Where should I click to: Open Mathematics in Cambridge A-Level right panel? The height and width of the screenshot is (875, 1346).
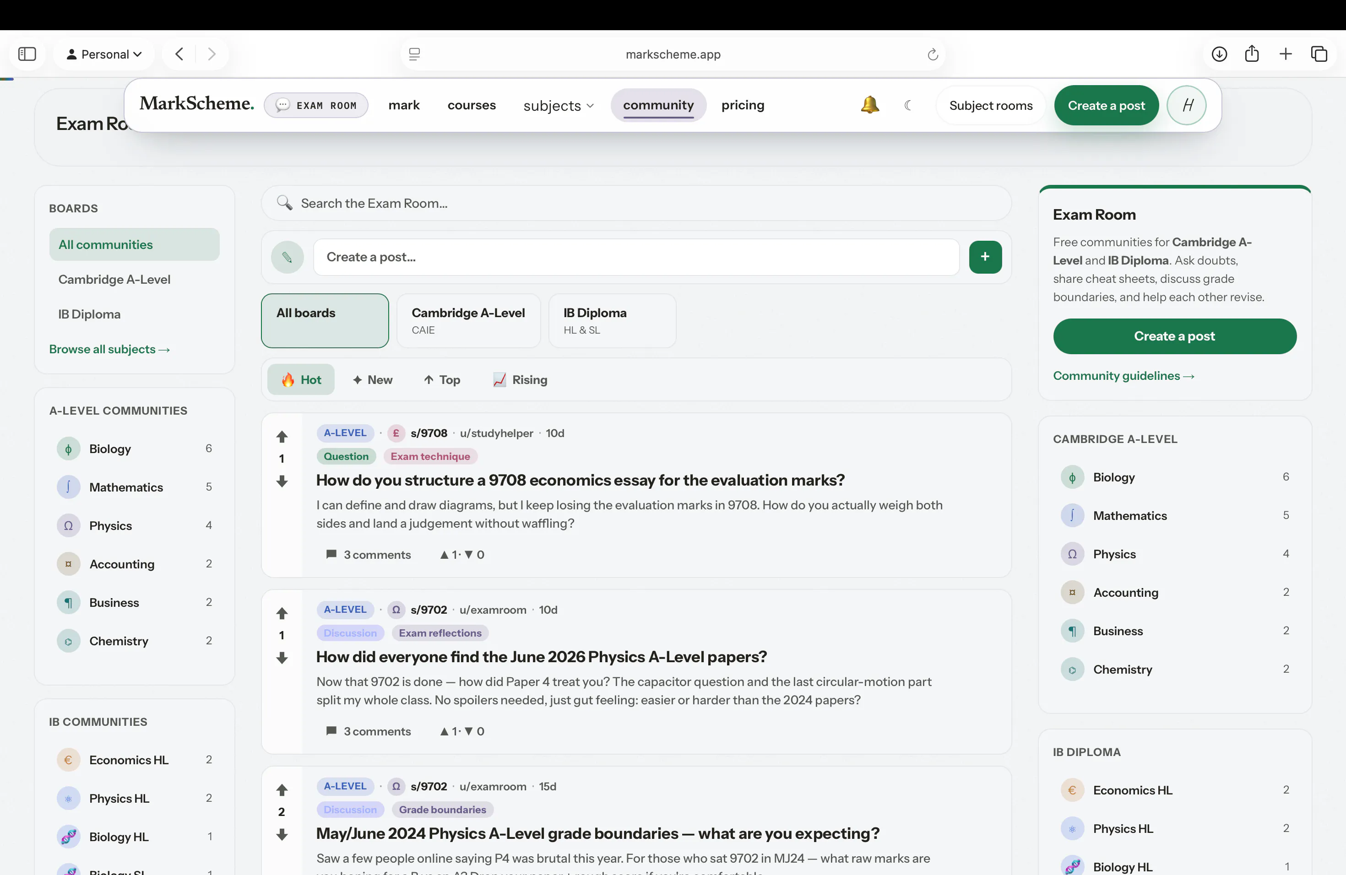point(1175,515)
